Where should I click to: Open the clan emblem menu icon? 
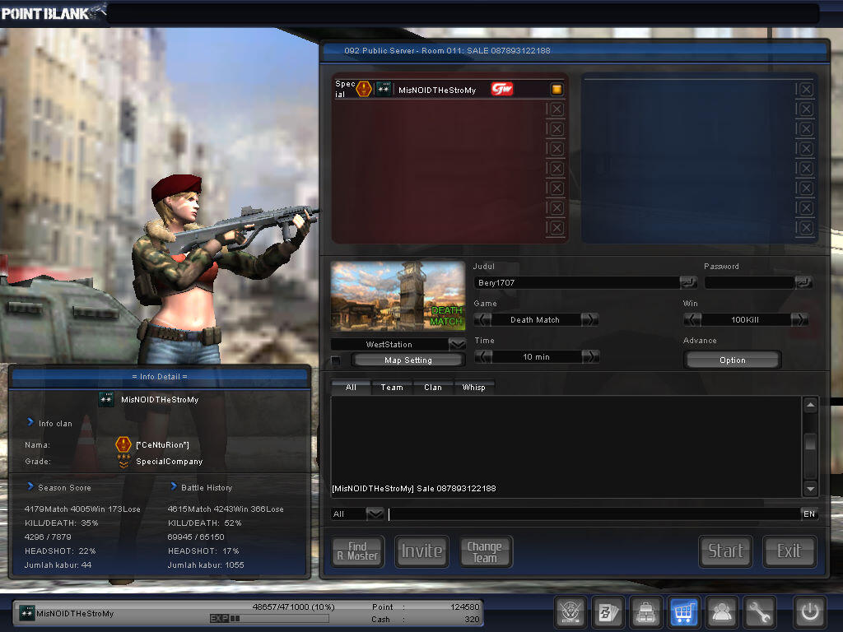(x=570, y=612)
